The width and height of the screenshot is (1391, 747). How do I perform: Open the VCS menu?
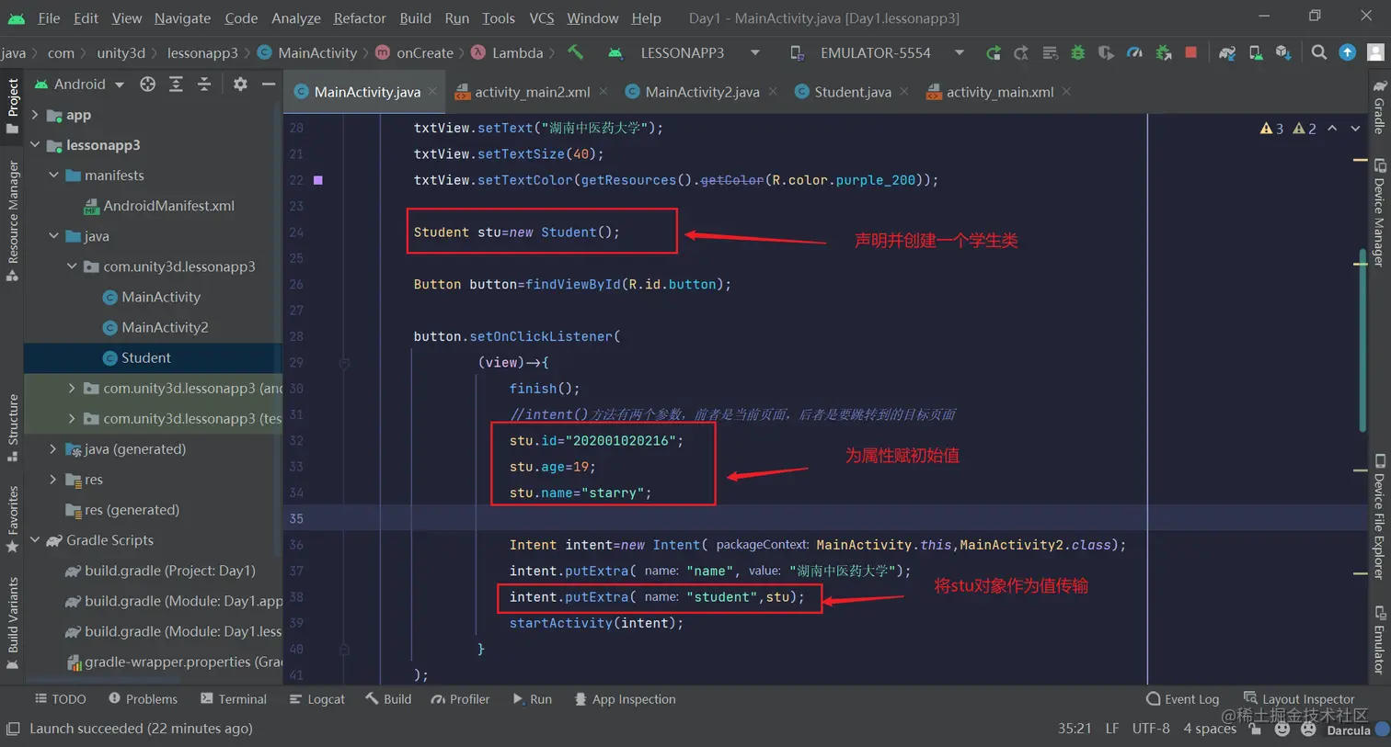[x=542, y=17]
